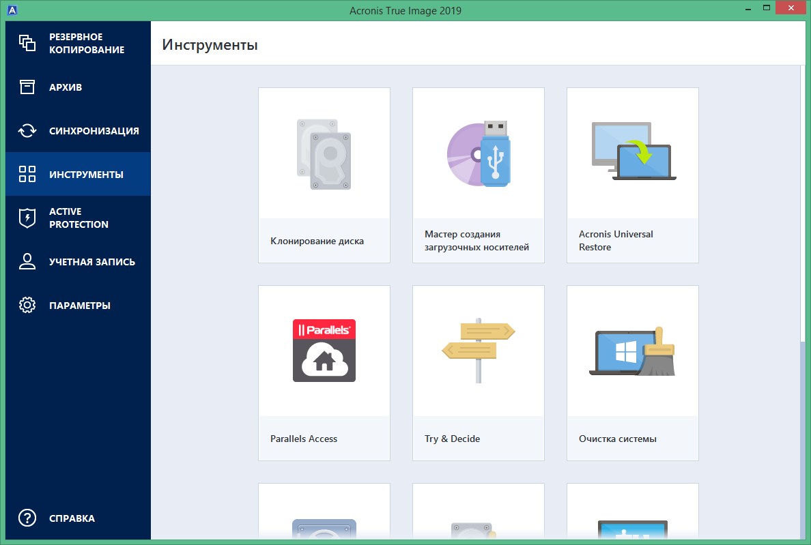Open Синхронизация via its sync arrows icon

click(x=27, y=130)
